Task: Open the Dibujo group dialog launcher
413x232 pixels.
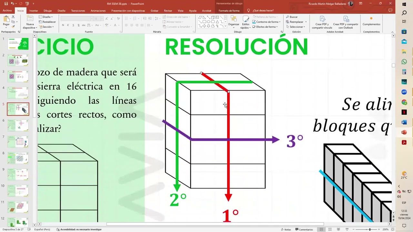Action: (282, 32)
